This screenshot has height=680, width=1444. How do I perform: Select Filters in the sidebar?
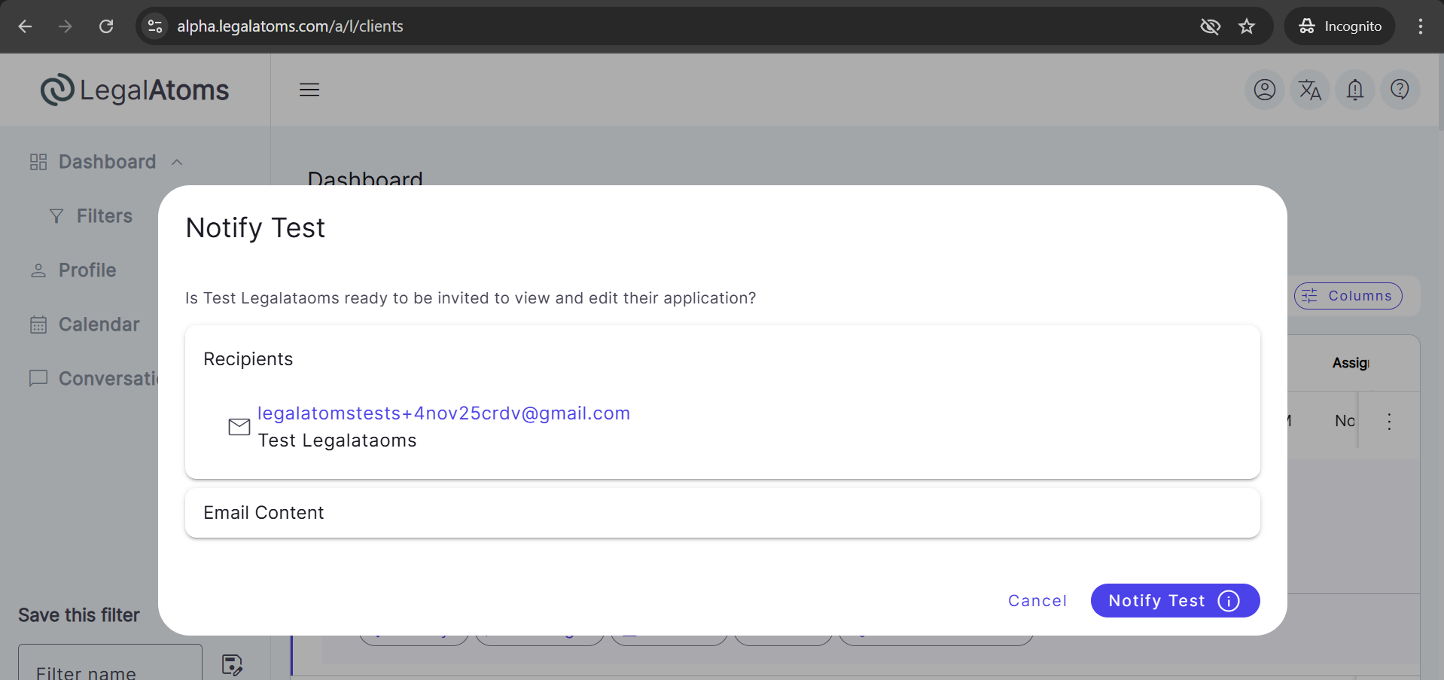point(104,216)
